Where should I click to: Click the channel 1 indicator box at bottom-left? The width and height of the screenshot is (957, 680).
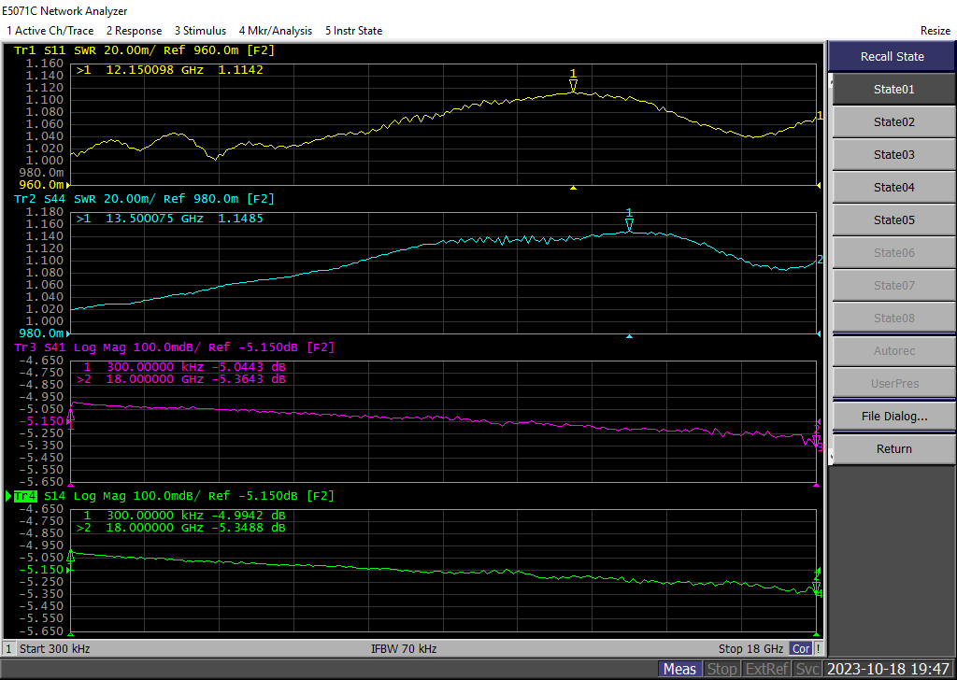coord(9,648)
